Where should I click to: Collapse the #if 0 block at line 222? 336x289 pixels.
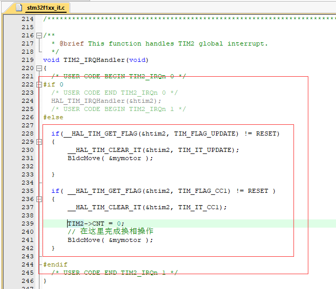tap(39, 84)
